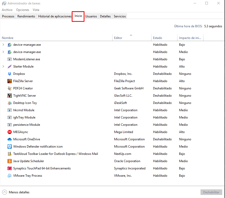The width and height of the screenshot is (225, 198).
Task: Click the PDF24 Creator icon
Action: (x=9, y=88)
